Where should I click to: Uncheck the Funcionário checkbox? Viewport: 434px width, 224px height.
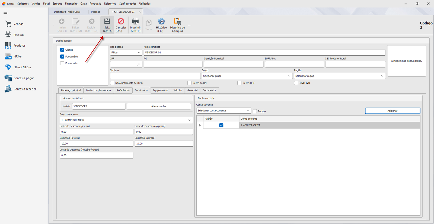tap(62, 57)
